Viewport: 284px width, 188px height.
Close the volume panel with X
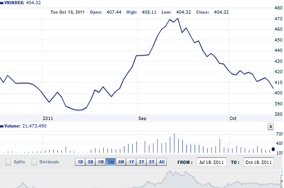(x=271, y=127)
